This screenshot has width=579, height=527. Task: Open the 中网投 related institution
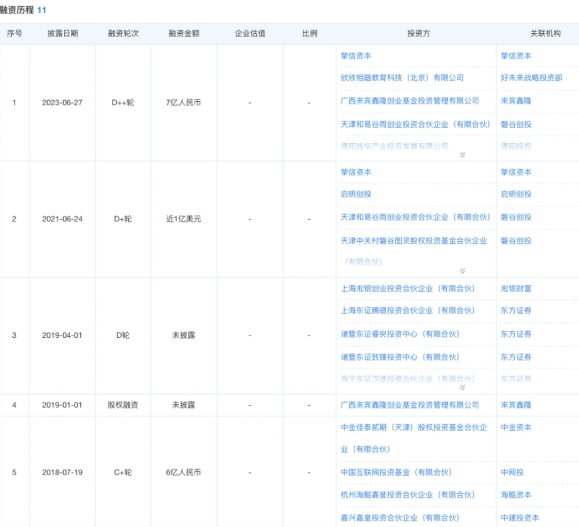coord(511,472)
